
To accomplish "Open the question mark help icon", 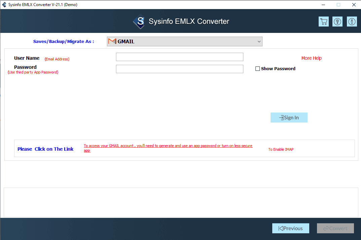I will coord(337,21).
